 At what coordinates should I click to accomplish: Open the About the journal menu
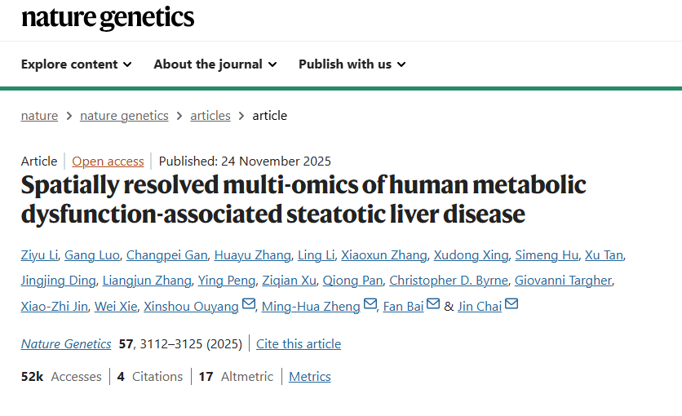[215, 64]
